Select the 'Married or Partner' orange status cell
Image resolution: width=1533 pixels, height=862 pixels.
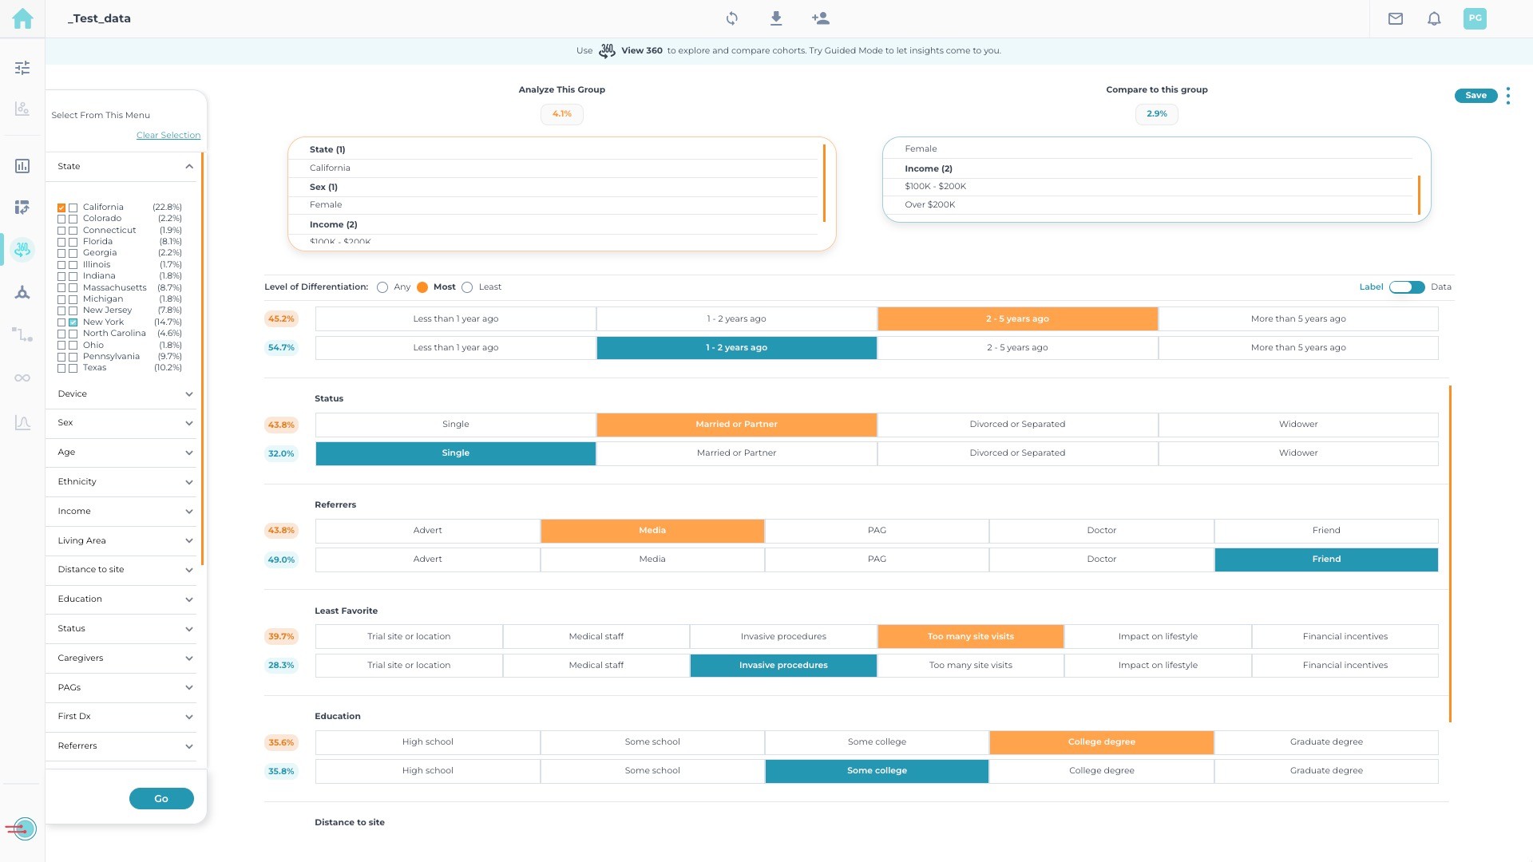pyautogui.click(x=736, y=425)
